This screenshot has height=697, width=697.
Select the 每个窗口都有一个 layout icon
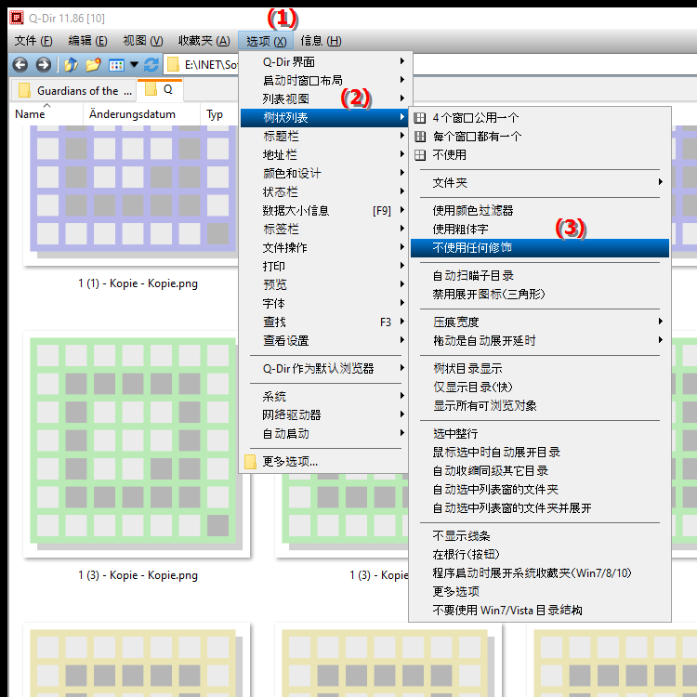420,137
